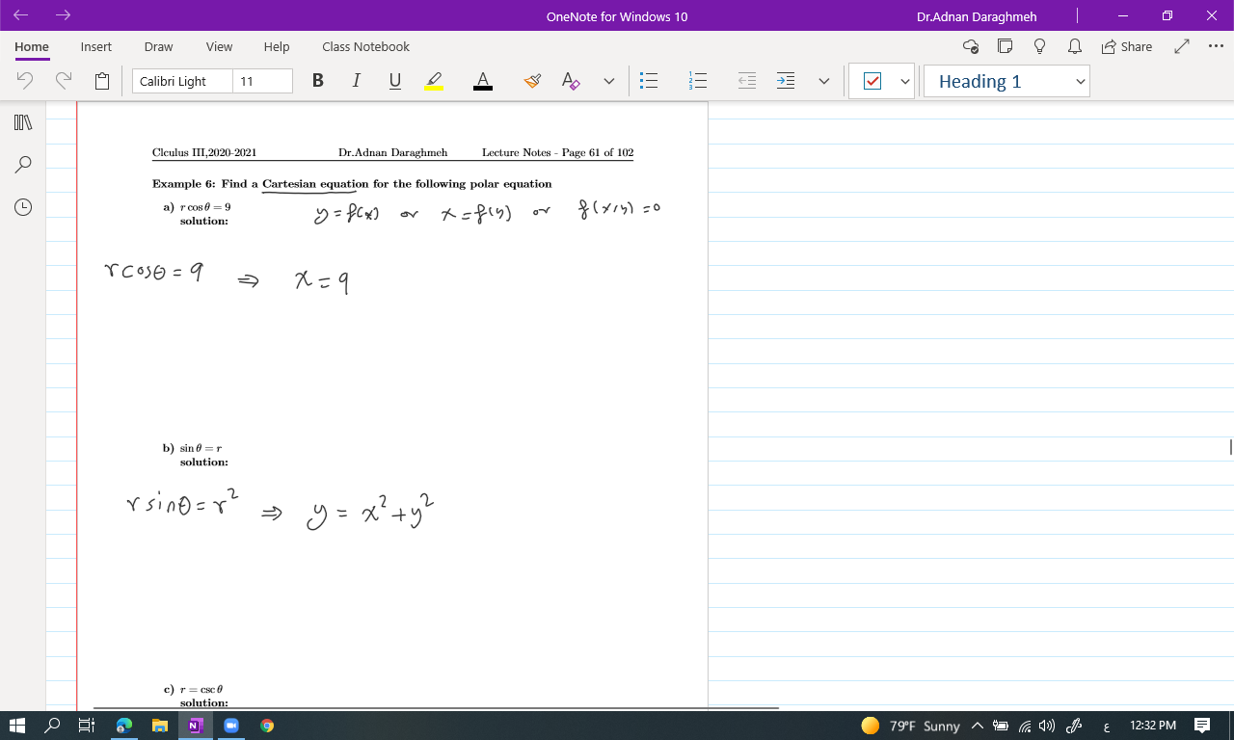Viewport: 1234px width, 740px height.
Task: Toggle Italic formatting
Action: [356, 81]
